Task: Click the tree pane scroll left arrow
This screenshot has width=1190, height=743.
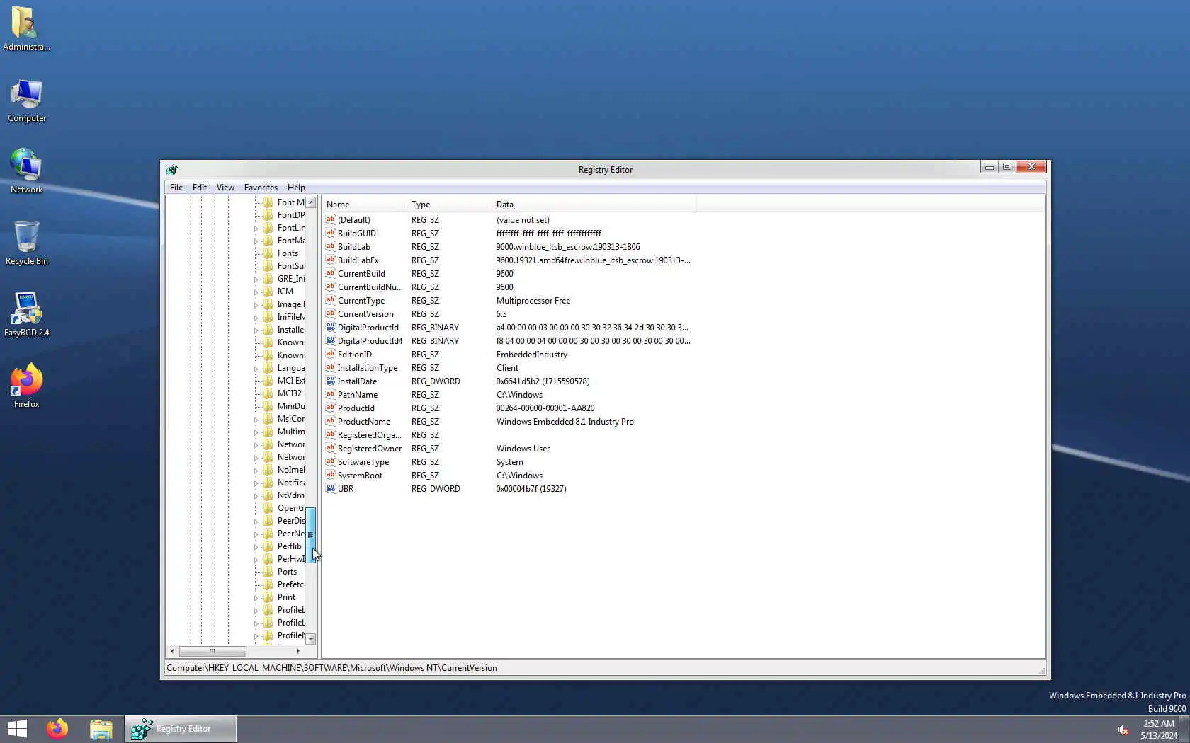Action: 172,651
